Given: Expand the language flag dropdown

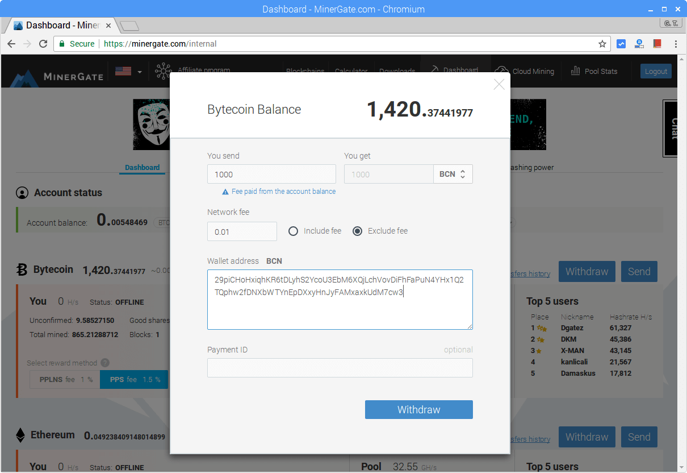Looking at the screenshot, I should click(x=129, y=72).
